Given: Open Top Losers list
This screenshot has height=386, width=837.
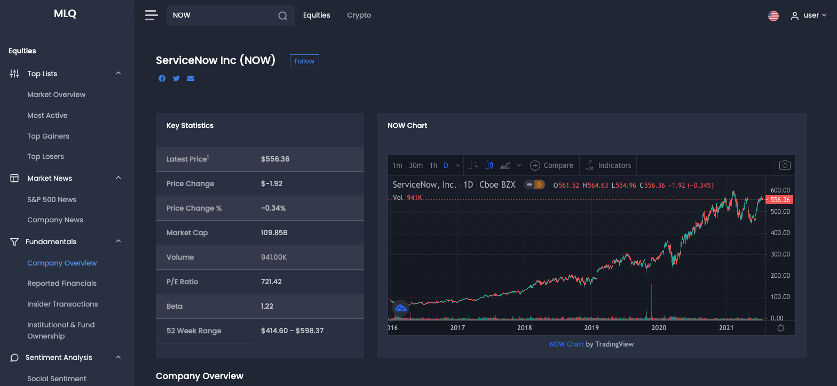Looking at the screenshot, I should point(46,156).
